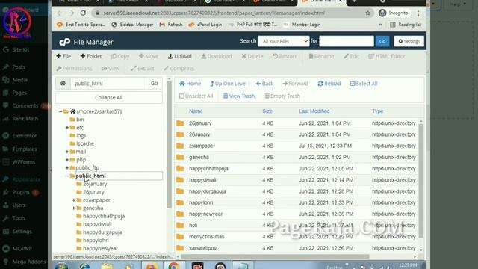
Task: Expand the mail folder in tree
Action: pos(67,152)
